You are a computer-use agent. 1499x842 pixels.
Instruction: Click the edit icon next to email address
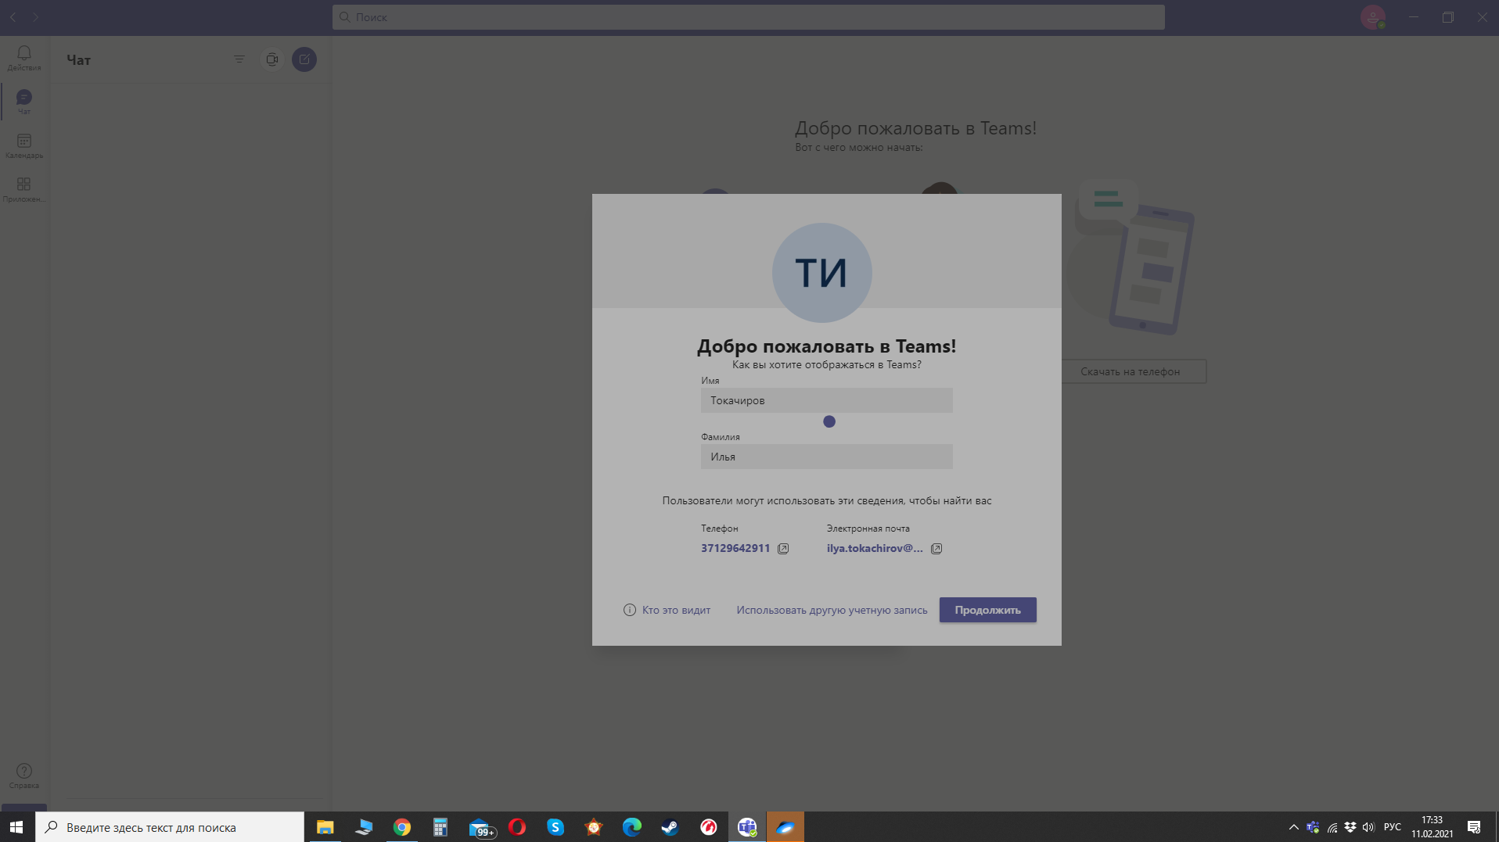coord(936,549)
